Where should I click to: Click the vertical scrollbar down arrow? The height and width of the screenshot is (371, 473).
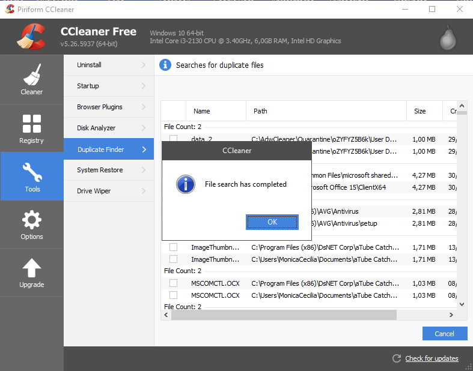(462, 304)
